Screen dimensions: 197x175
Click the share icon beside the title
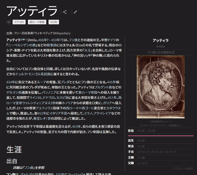pyautogui.click(x=65, y=12)
